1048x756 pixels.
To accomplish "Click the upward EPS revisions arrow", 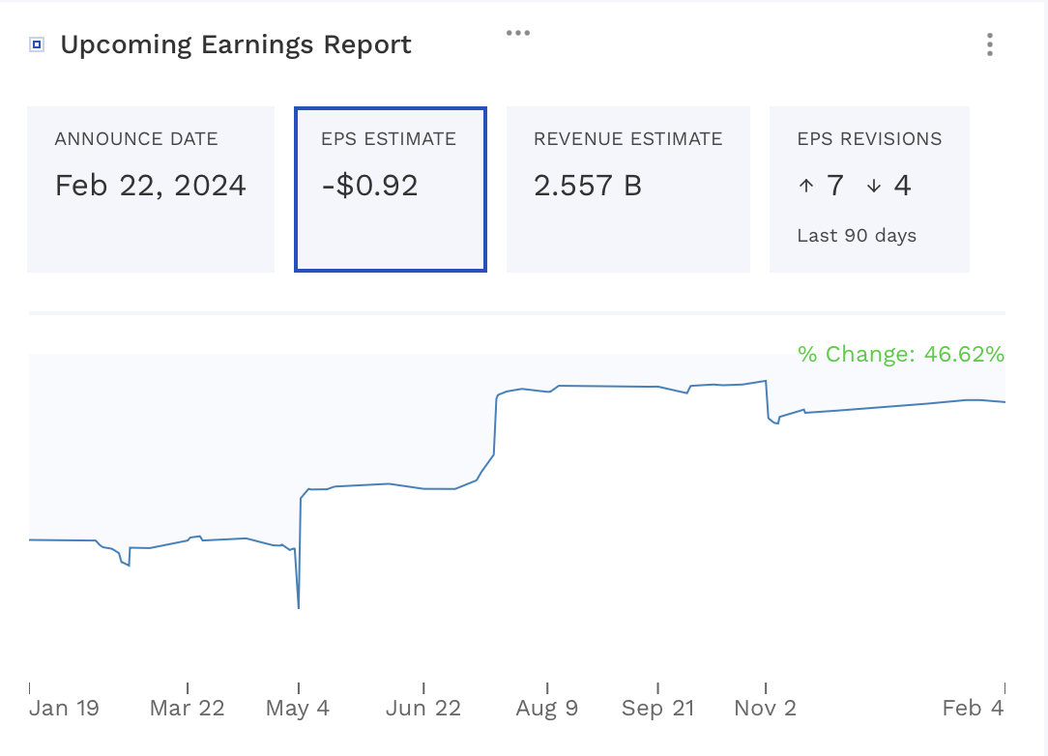I will coord(805,186).
